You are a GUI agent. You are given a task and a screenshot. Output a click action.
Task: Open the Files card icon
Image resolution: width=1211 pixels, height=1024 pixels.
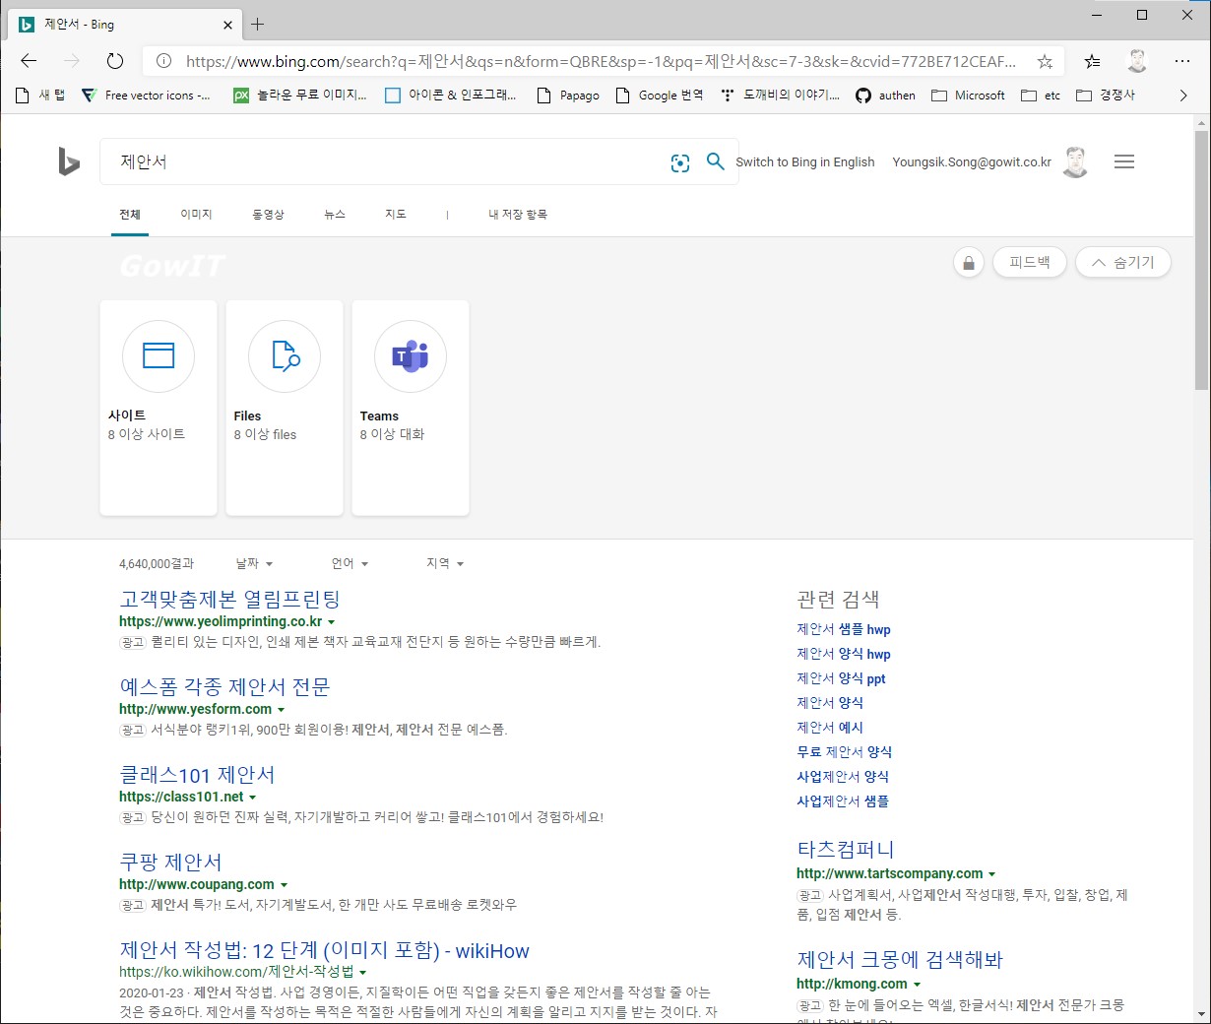pyautogui.click(x=285, y=355)
